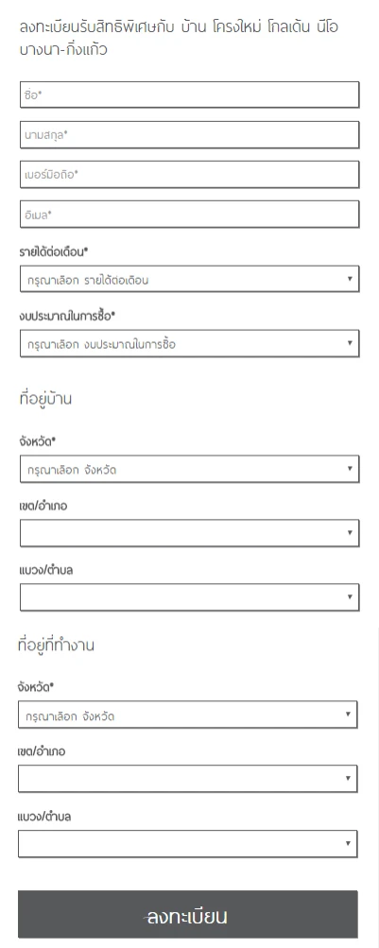
Task: Open the งบประมาณในการซื้อ budget dropdown
Action: coord(189,343)
